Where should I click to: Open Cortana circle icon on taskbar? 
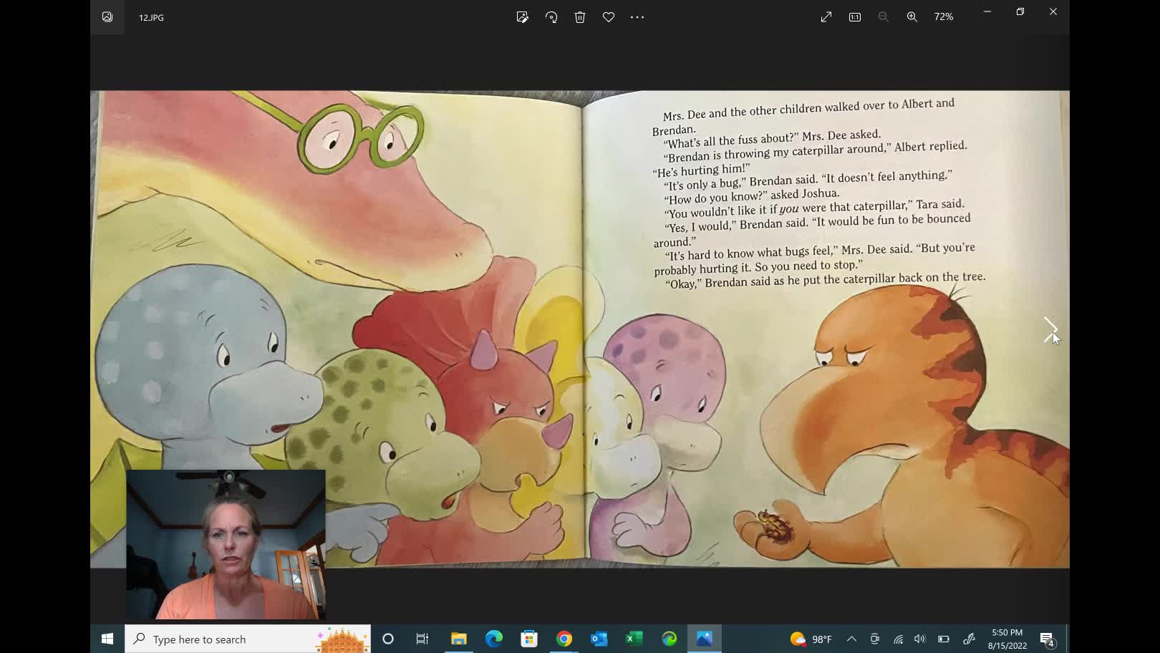(388, 639)
